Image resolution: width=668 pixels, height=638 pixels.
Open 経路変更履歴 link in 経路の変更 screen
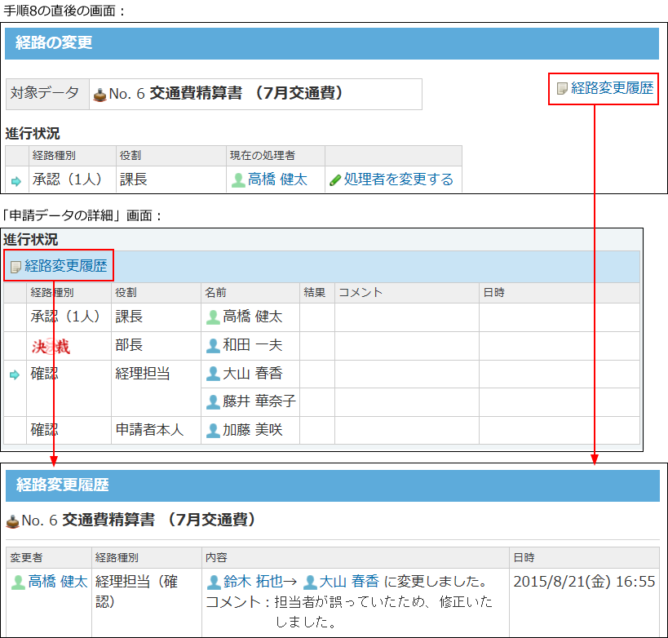[x=612, y=88]
